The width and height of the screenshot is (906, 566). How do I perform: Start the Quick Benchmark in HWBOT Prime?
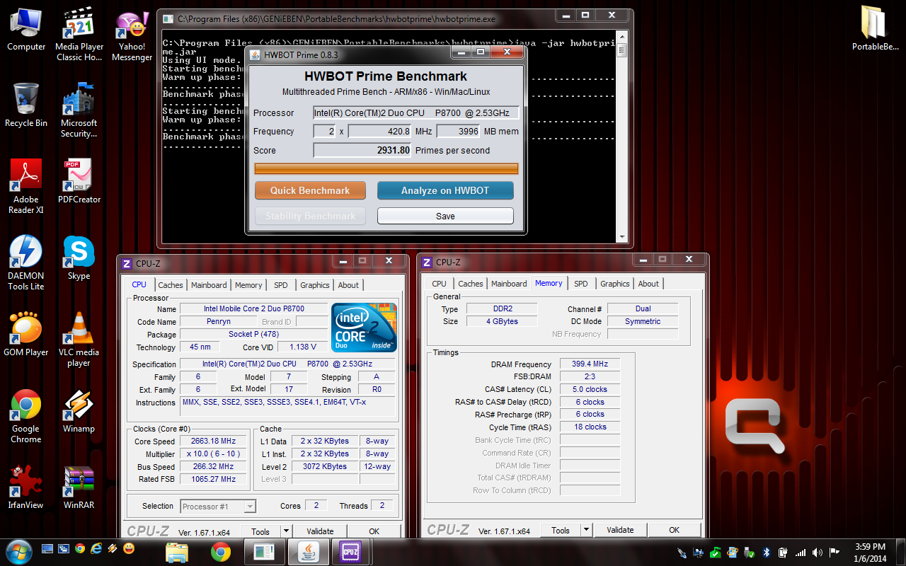pos(310,190)
